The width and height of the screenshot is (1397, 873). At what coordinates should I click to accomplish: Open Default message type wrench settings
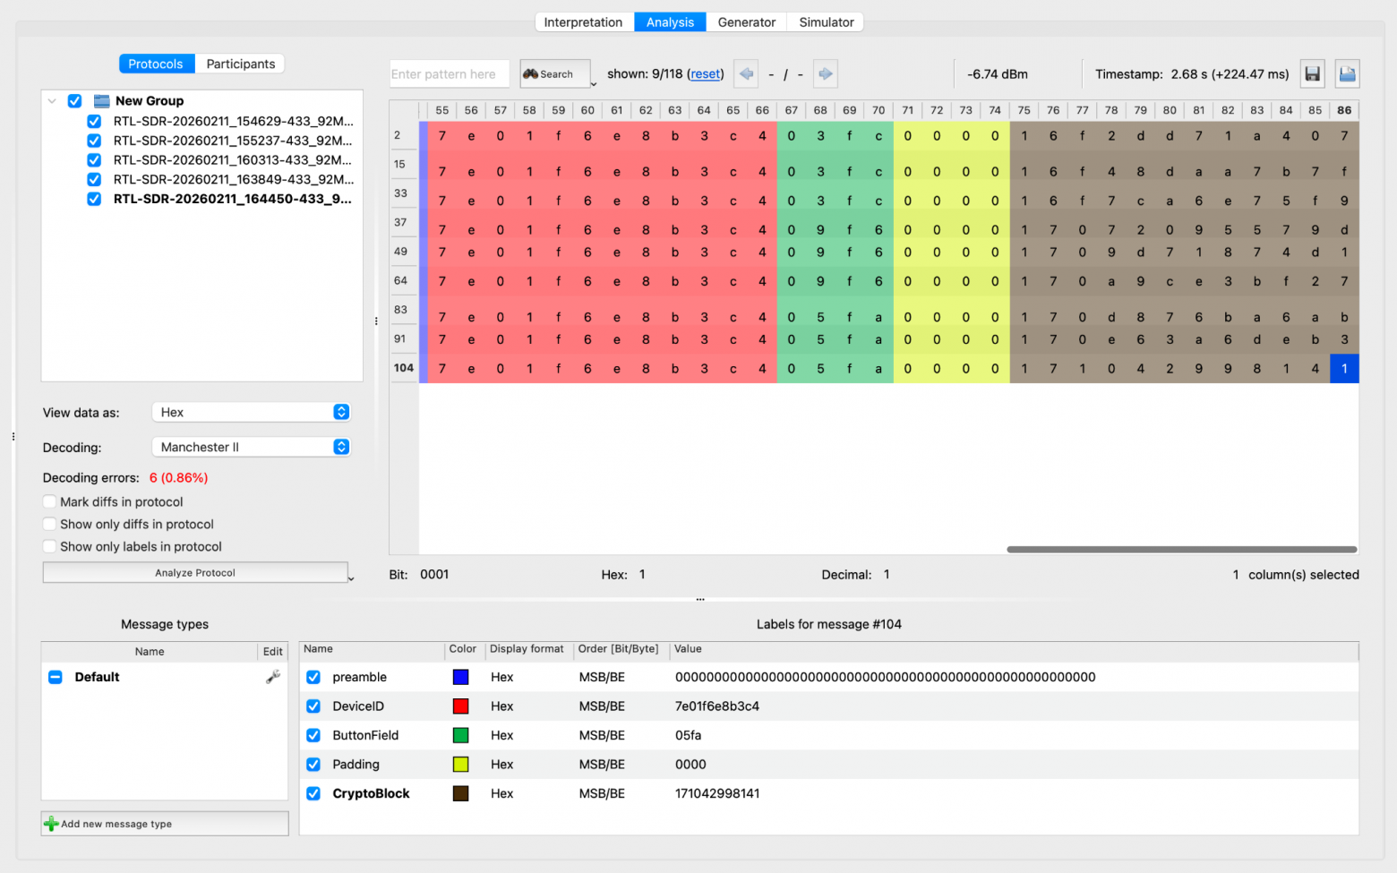coord(273,677)
